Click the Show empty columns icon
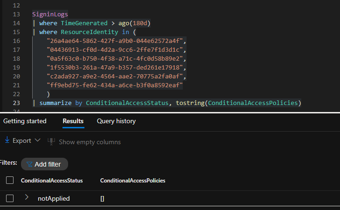The width and height of the screenshot is (340, 210). coord(51,141)
